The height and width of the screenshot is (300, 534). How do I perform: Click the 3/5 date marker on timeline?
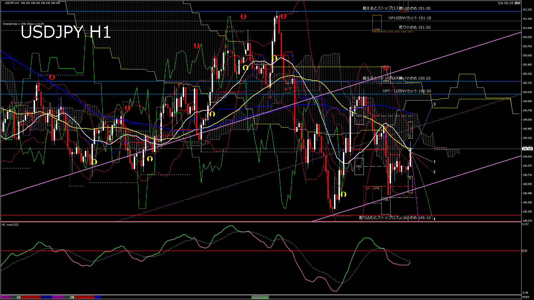pos(19,297)
